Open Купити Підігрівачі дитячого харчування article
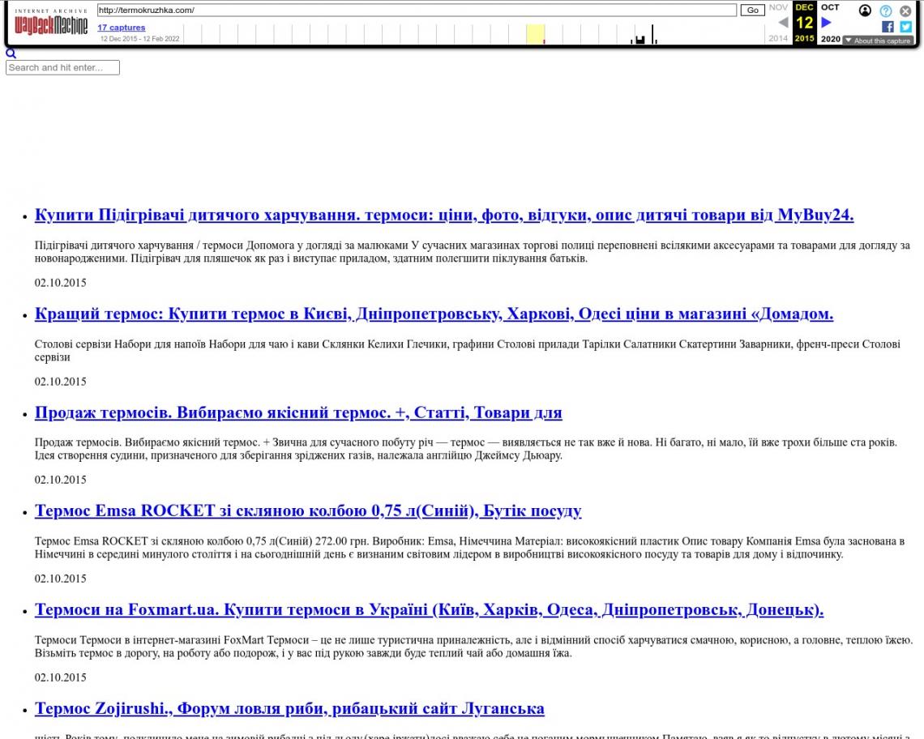Viewport: 924px width, 739px height. (x=444, y=215)
